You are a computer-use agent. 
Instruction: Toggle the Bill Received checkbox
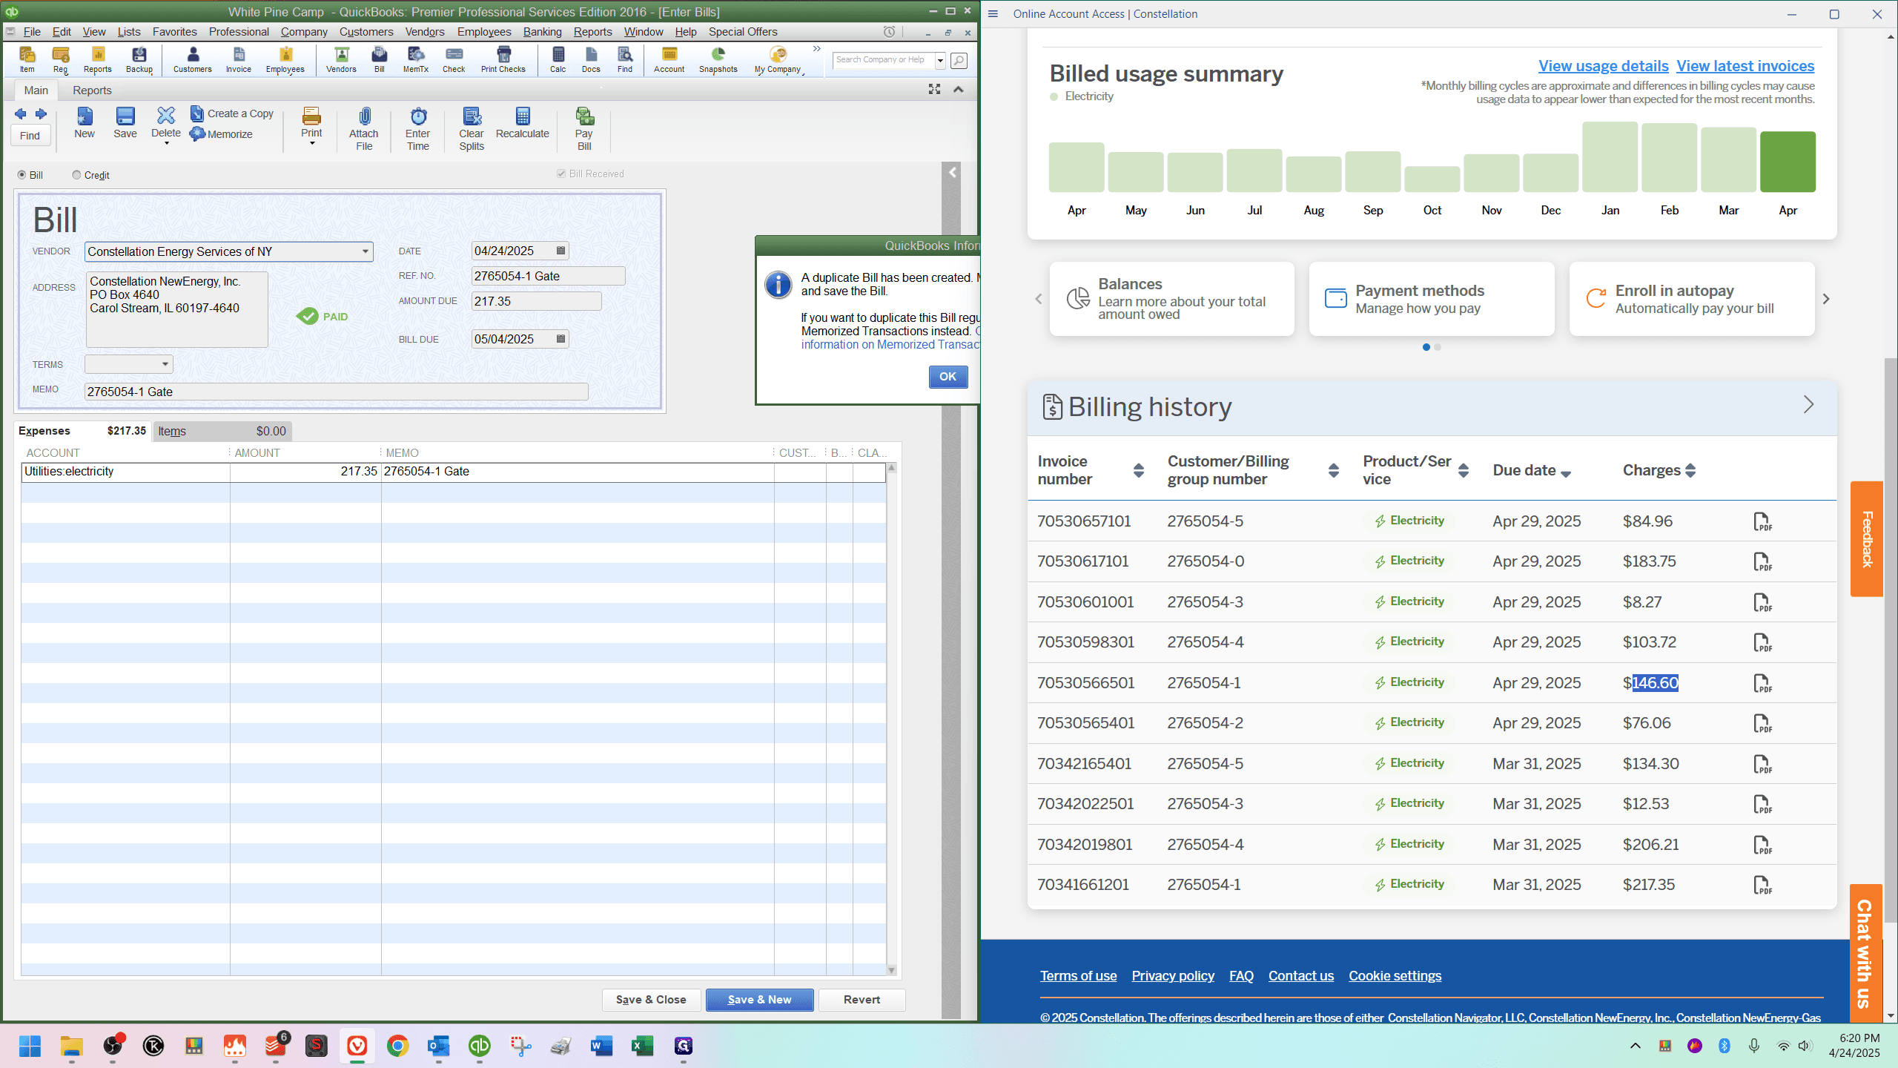561,174
